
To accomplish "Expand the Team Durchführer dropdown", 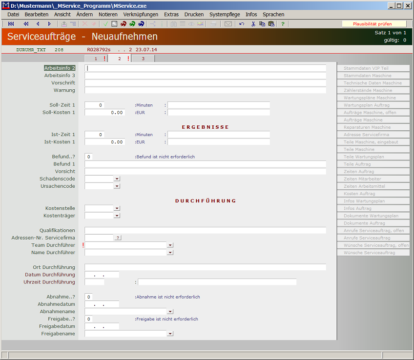I will pos(170,245).
